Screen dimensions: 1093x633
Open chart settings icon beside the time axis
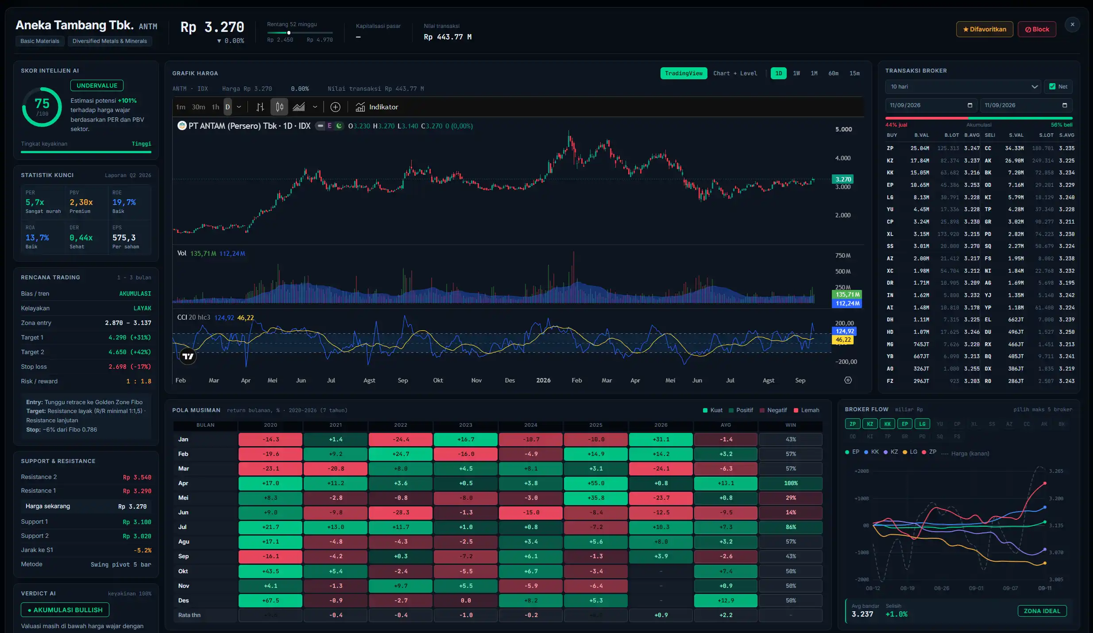point(848,380)
